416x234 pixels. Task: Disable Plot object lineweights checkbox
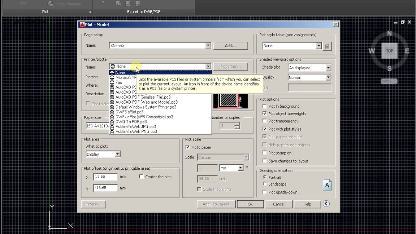pyautogui.click(x=265, y=113)
